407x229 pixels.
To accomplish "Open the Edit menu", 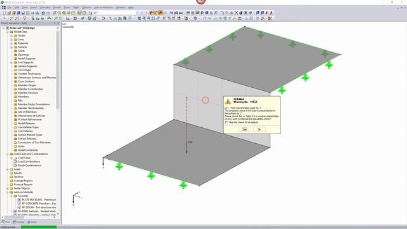I will click(x=17, y=8).
